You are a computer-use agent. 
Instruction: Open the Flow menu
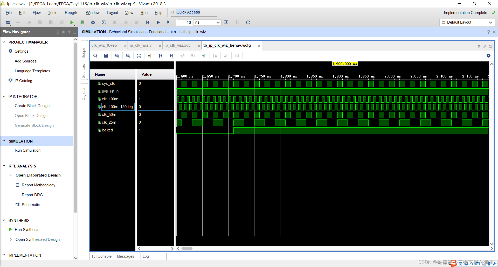click(x=37, y=13)
